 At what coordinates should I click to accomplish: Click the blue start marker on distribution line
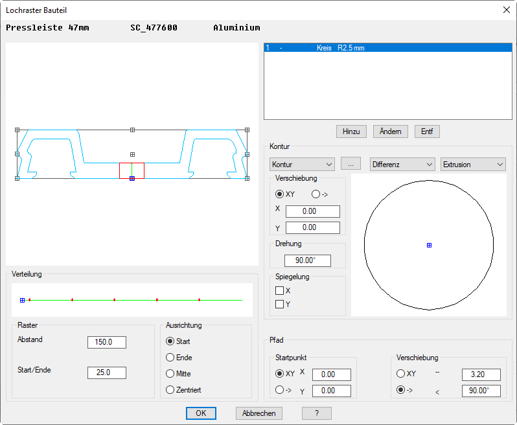pos(22,300)
